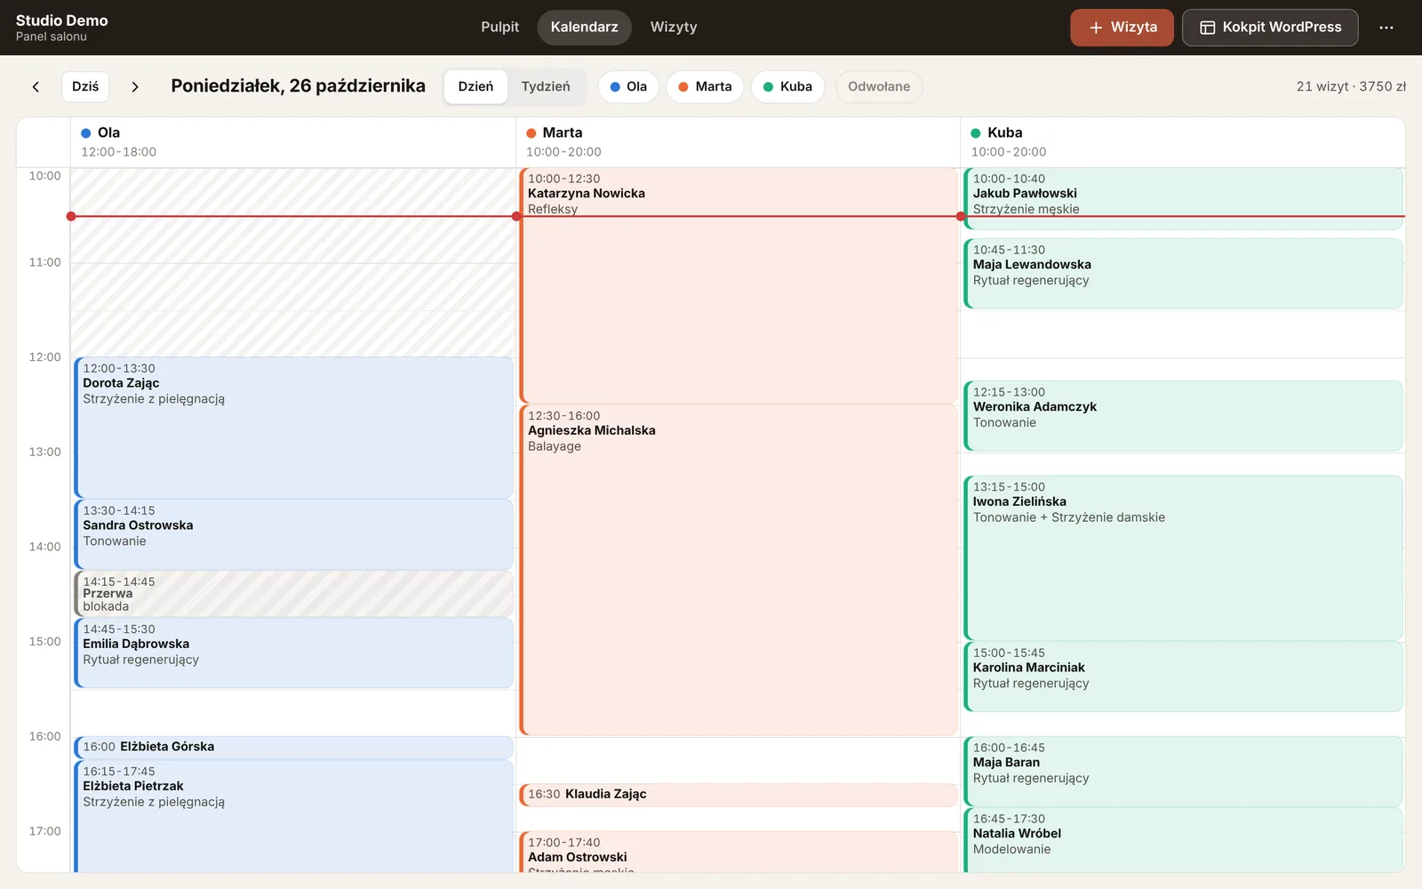The width and height of the screenshot is (1422, 889).
Task: Go to next day with right chevron
Action: (x=135, y=86)
